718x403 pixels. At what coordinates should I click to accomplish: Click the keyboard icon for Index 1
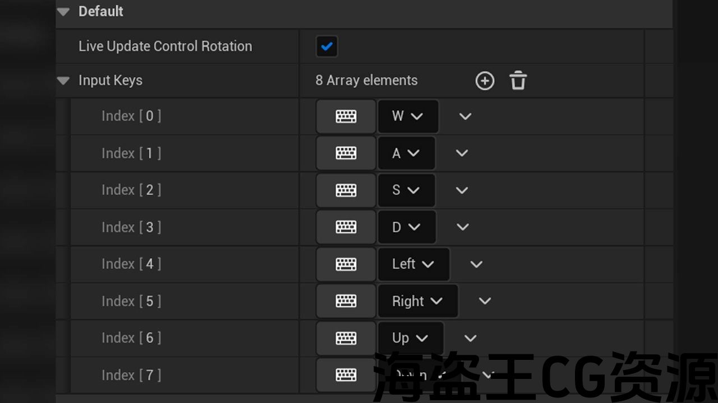tap(346, 153)
